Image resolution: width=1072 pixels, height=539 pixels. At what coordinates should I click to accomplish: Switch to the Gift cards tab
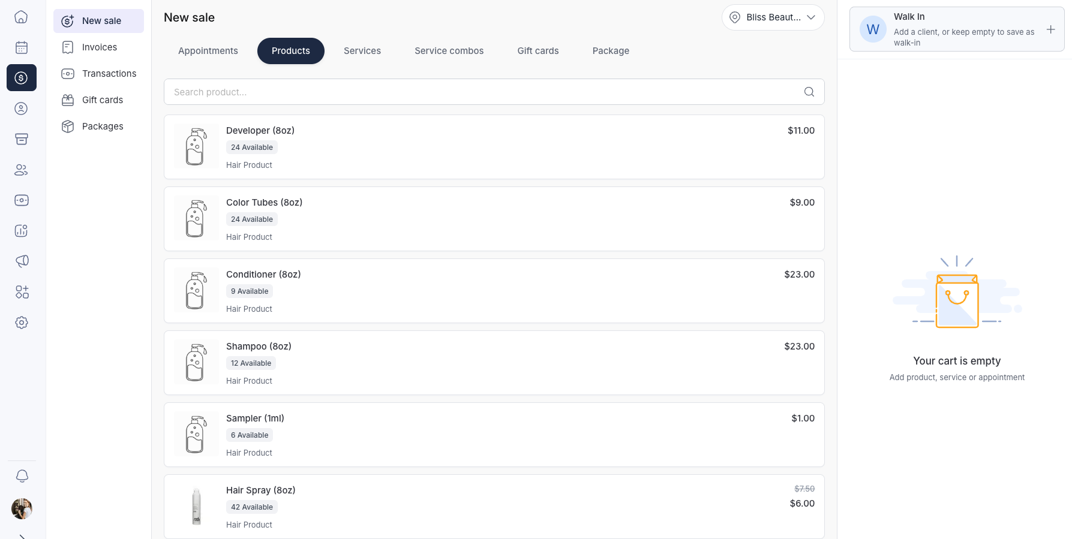click(x=537, y=51)
